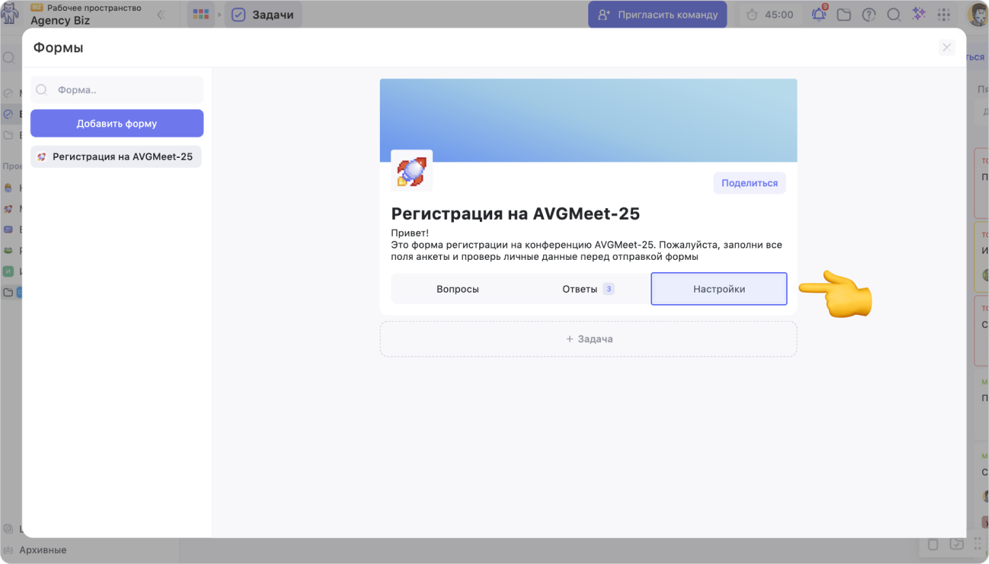Open Agency Biz workspace switcher
Image resolution: width=989 pixels, height=564 pixels.
(60, 20)
